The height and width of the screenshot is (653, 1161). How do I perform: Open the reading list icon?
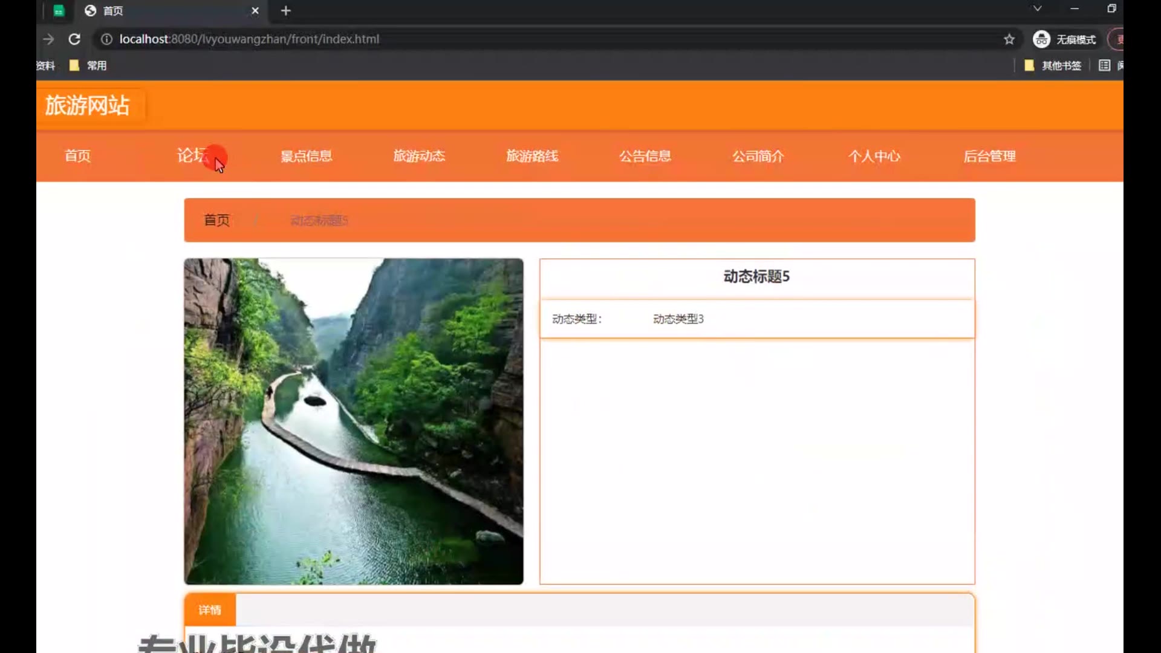[x=1104, y=65]
